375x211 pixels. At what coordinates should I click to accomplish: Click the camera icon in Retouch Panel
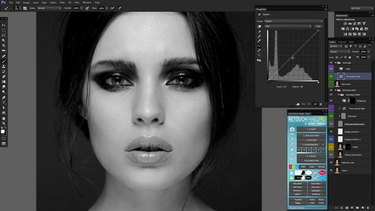click(292, 129)
